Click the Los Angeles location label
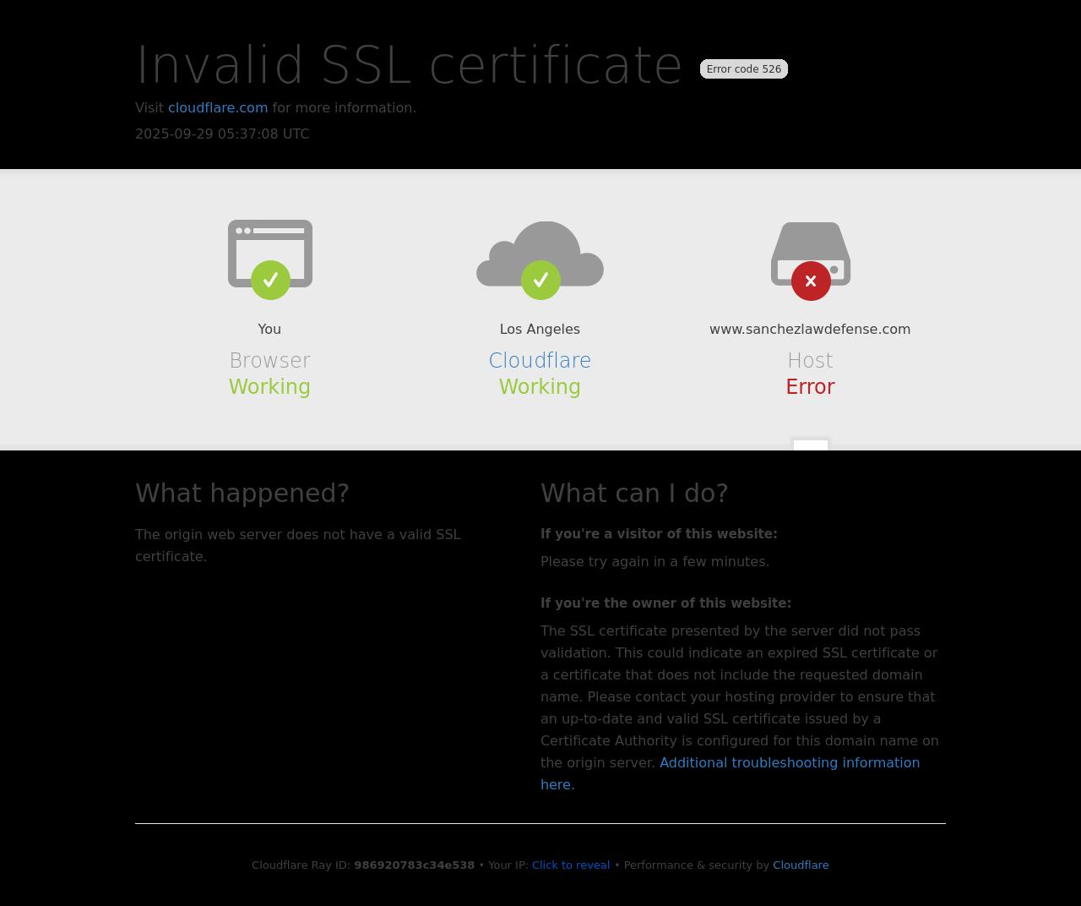 (540, 329)
